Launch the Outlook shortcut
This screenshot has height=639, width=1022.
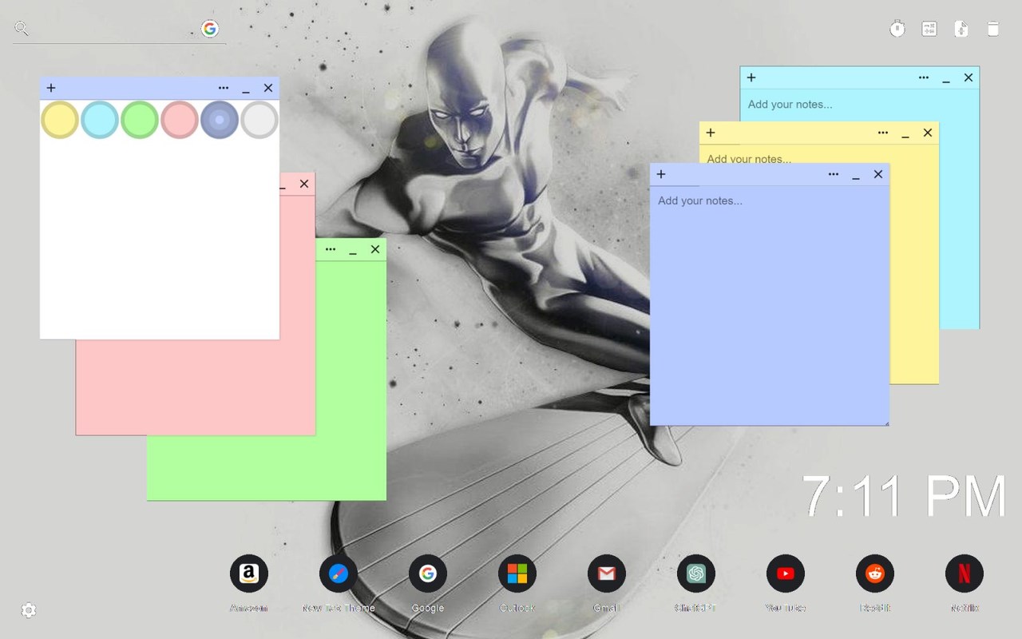coord(517,574)
